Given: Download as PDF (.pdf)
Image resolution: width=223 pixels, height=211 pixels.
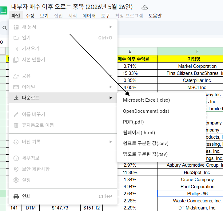Looking at the screenshot, I should pyautogui.click(x=161, y=122).
